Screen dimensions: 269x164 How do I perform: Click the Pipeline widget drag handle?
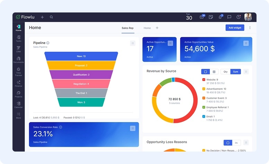[x=133, y=43]
